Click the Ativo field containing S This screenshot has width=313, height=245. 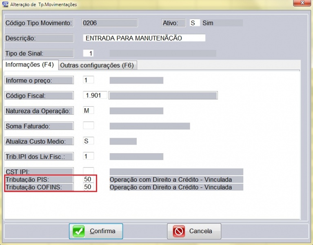pyautogui.click(x=195, y=23)
